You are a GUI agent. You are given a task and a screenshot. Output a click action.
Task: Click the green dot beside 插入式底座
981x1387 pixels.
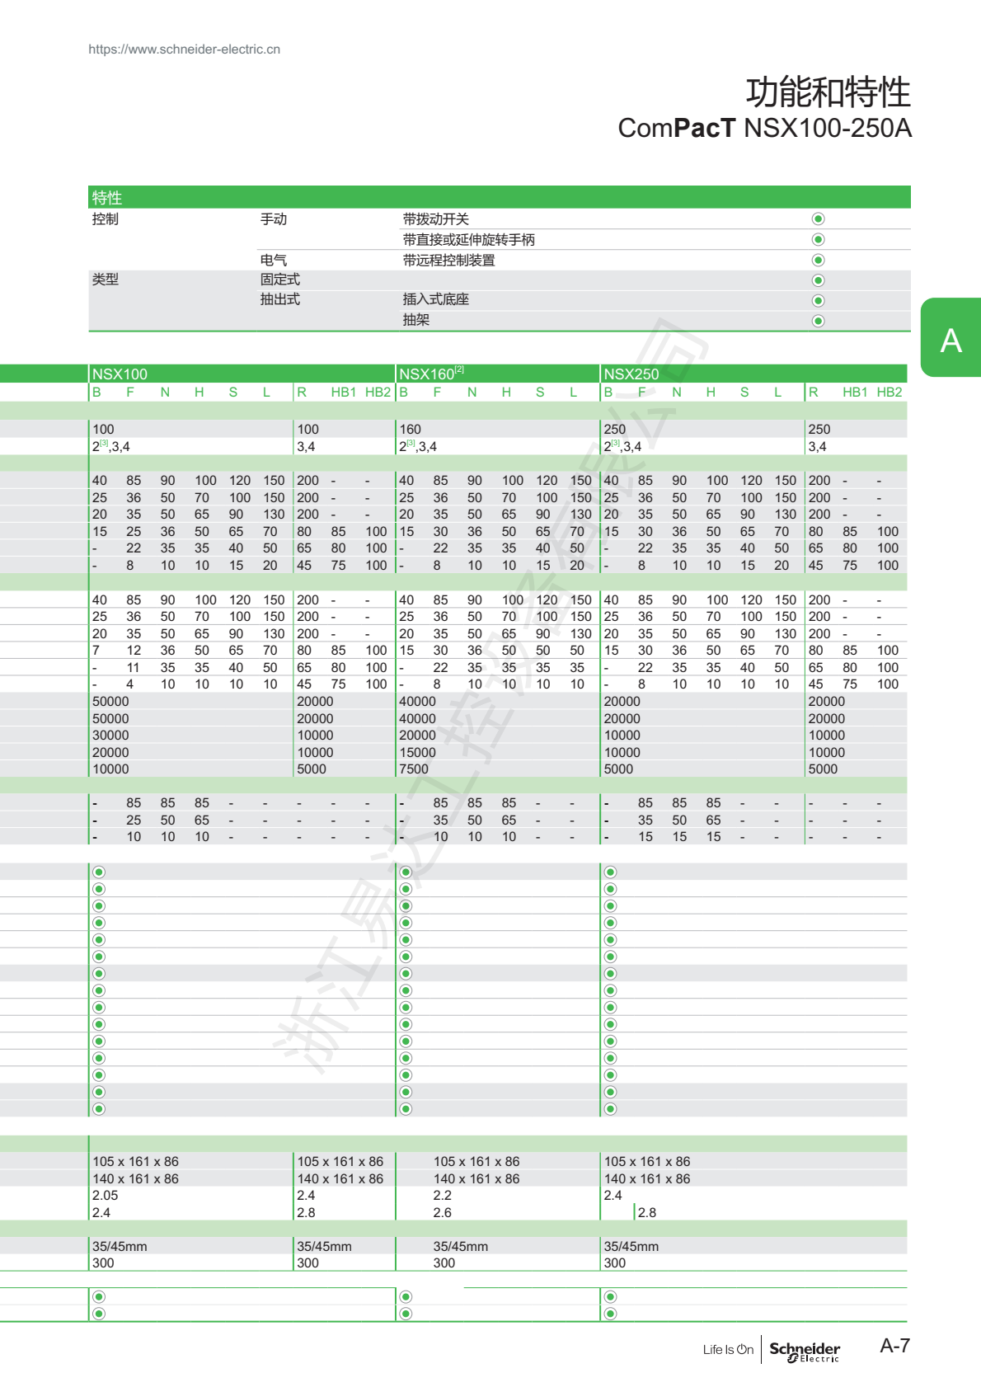pyautogui.click(x=818, y=300)
